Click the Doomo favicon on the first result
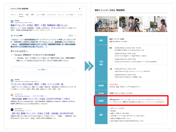176x132 pixels. (12, 22)
